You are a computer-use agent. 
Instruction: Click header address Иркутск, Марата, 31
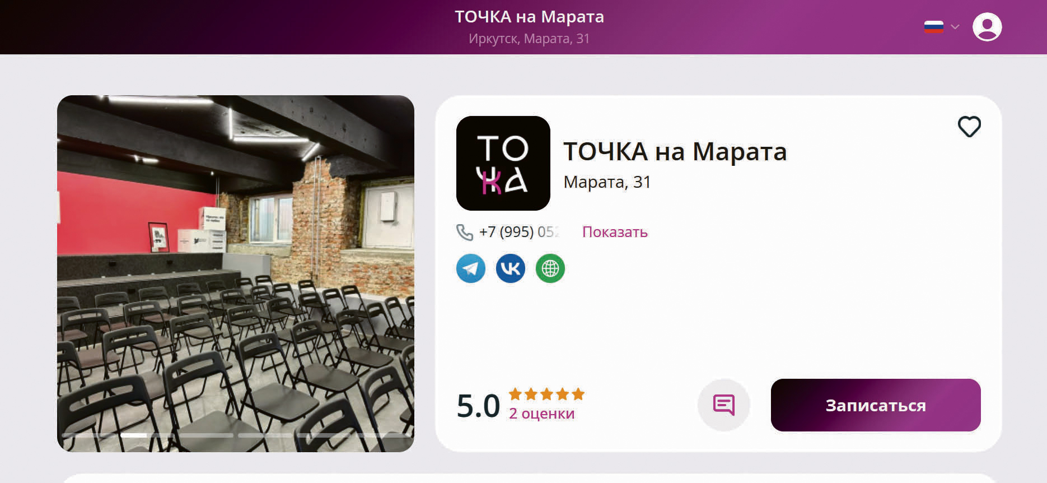[x=529, y=39]
